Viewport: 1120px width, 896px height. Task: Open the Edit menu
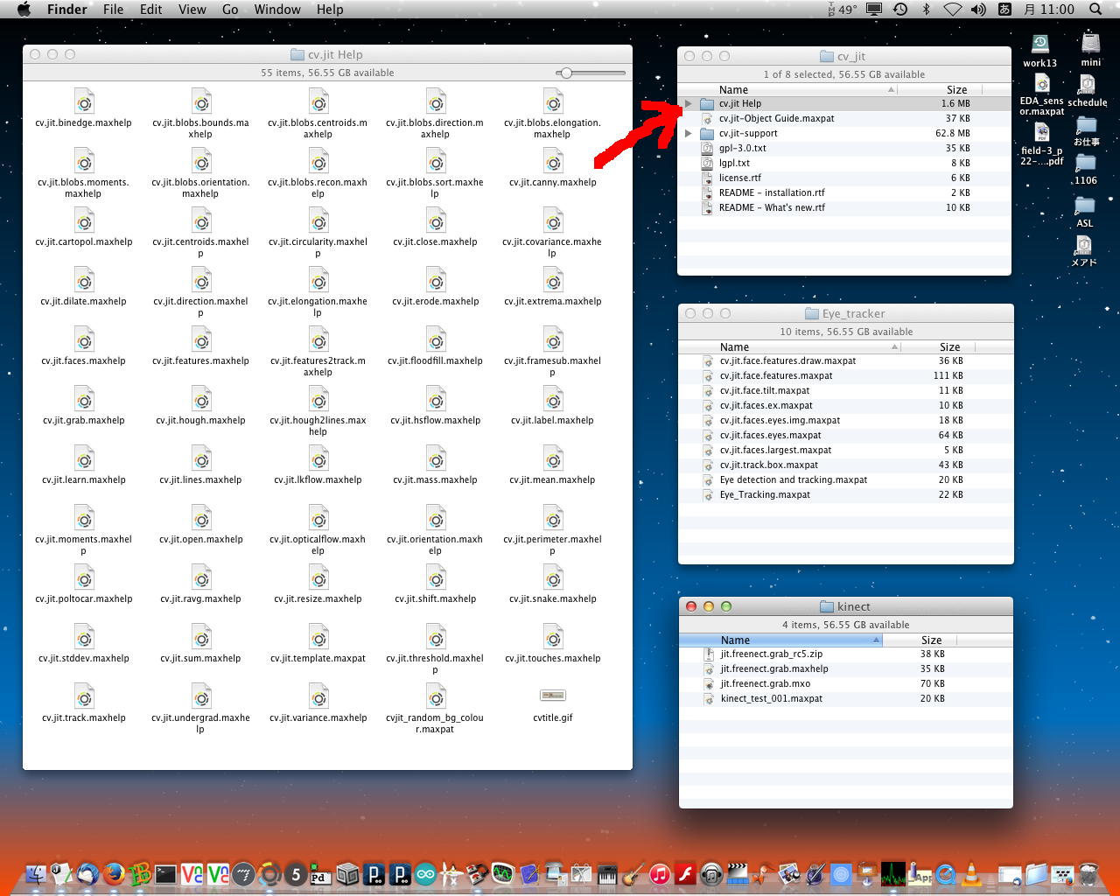pos(150,10)
